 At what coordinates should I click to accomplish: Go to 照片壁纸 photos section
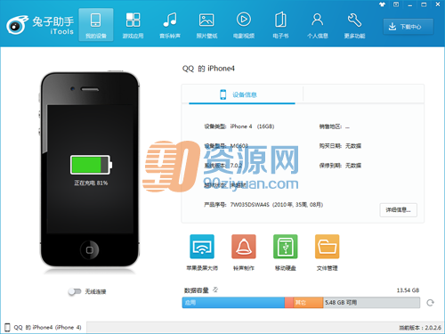point(206,25)
